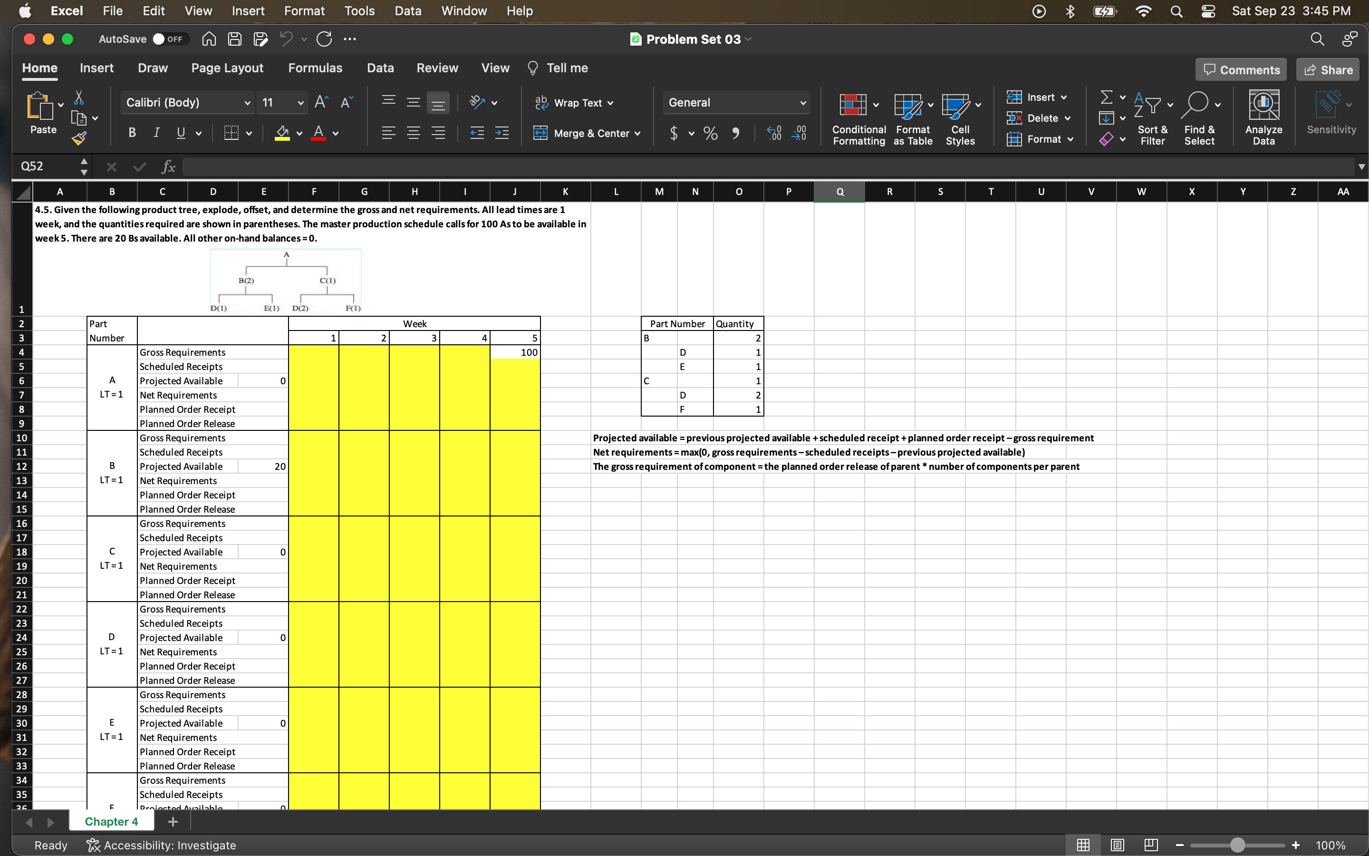1369x856 pixels.
Task: Expand the fill color dropdown arrow
Action: click(299, 134)
